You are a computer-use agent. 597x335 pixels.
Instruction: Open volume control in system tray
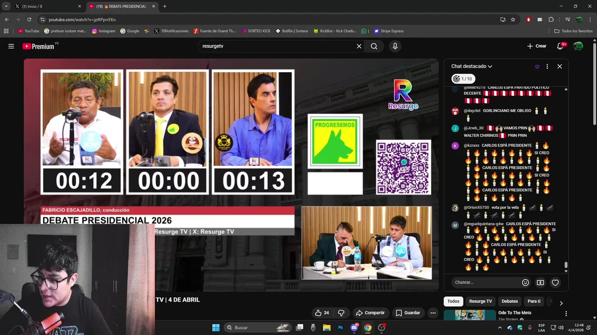pos(561,328)
